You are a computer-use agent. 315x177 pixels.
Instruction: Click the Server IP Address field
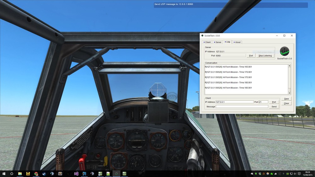point(245,52)
